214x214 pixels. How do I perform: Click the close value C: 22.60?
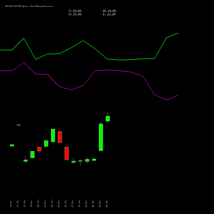click(75, 11)
